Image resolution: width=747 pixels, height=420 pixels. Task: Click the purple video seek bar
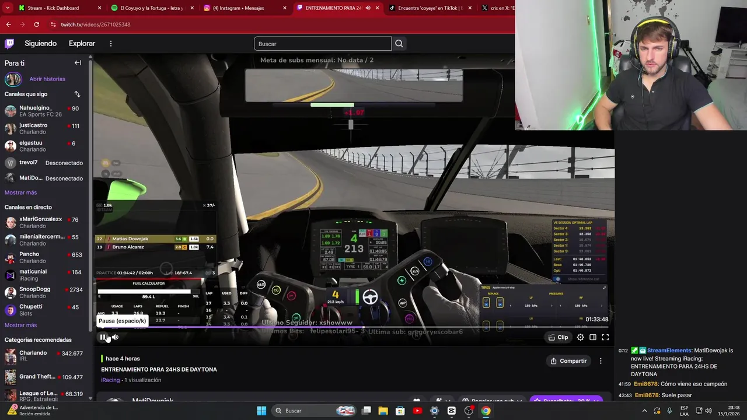[353, 327]
